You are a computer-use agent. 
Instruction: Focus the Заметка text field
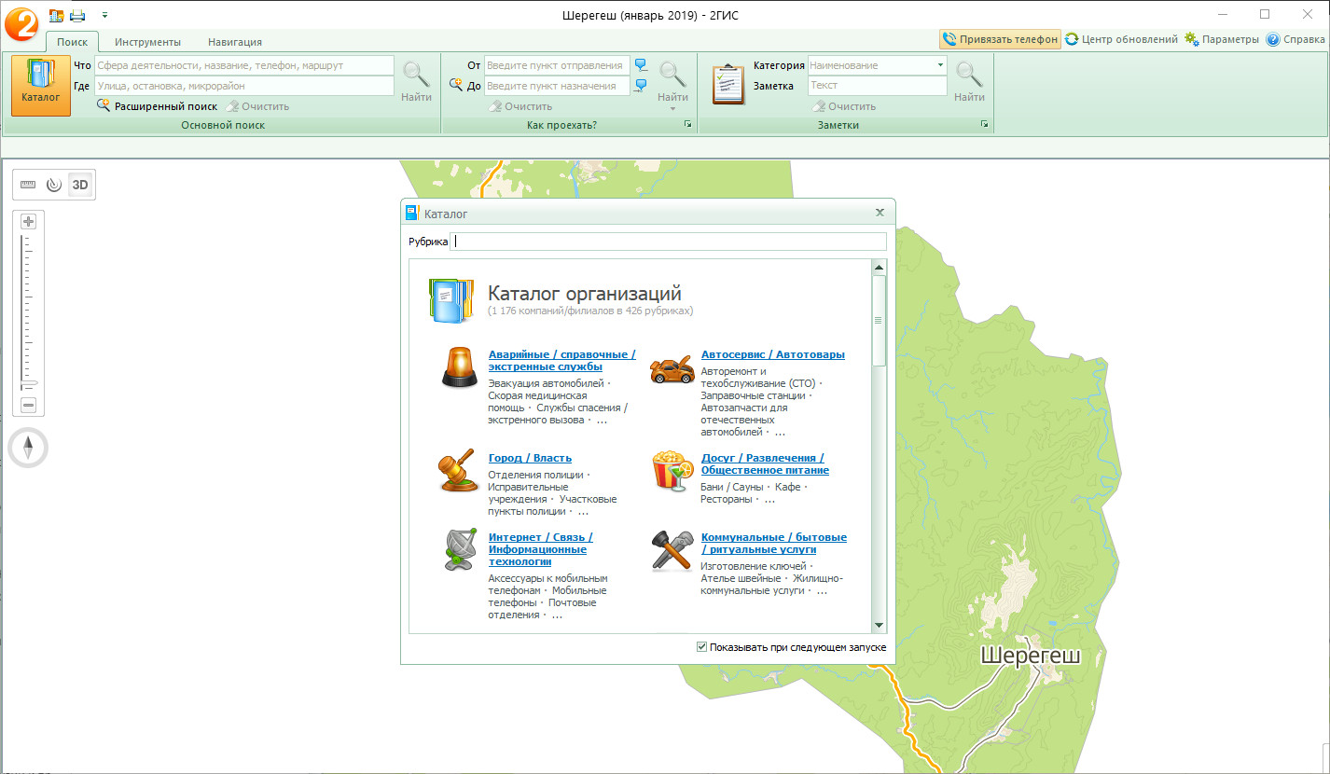coord(877,86)
